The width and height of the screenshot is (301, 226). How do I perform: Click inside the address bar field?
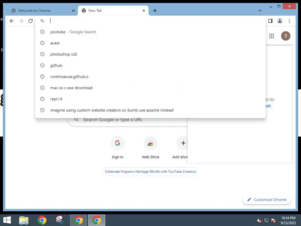click(x=151, y=21)
